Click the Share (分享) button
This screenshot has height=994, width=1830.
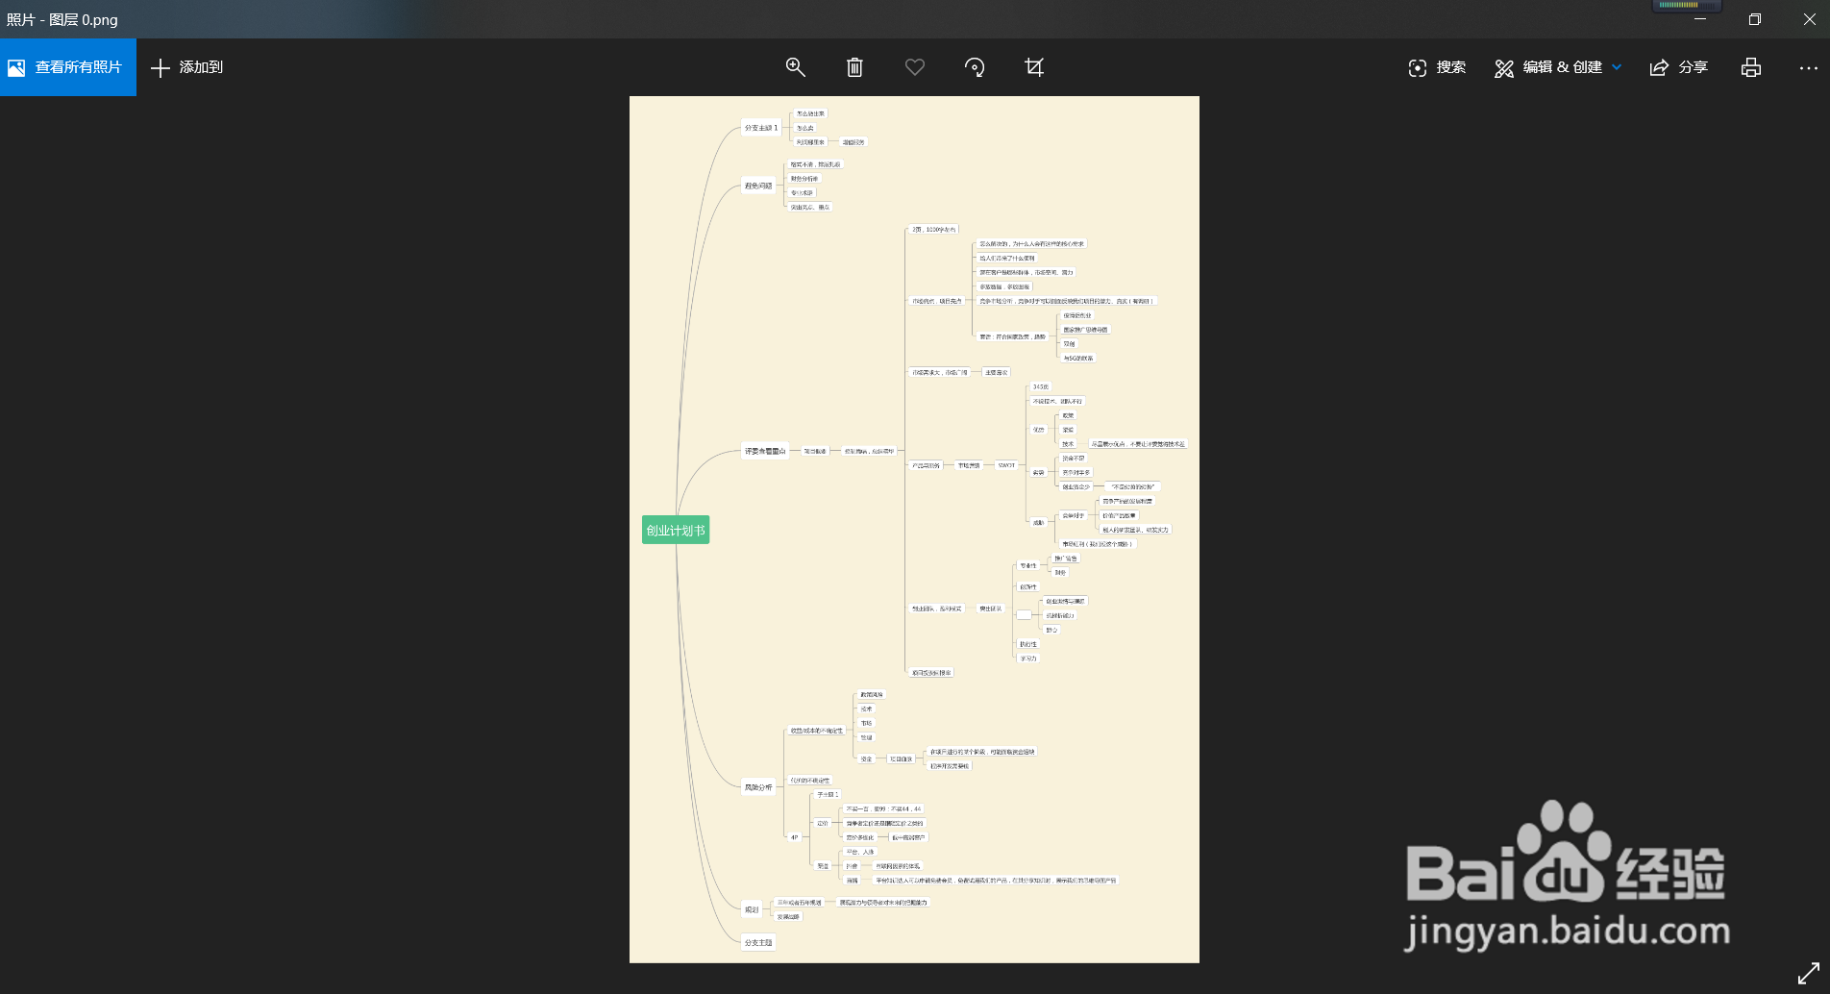1679,67
